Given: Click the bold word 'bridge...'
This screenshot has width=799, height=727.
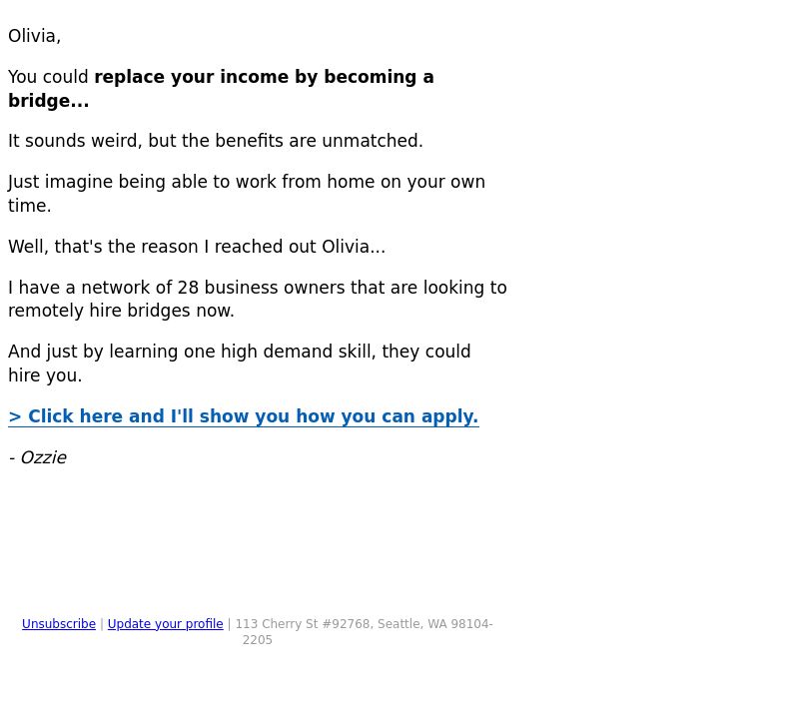Looking at the screenshot, I should 48,101.
